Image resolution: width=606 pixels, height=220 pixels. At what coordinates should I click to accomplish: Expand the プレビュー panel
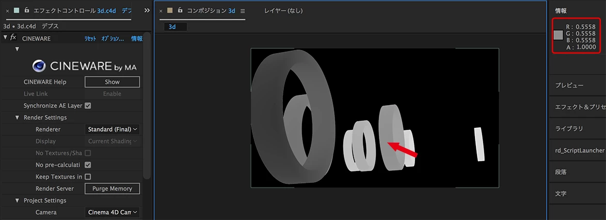click(569, 86)
